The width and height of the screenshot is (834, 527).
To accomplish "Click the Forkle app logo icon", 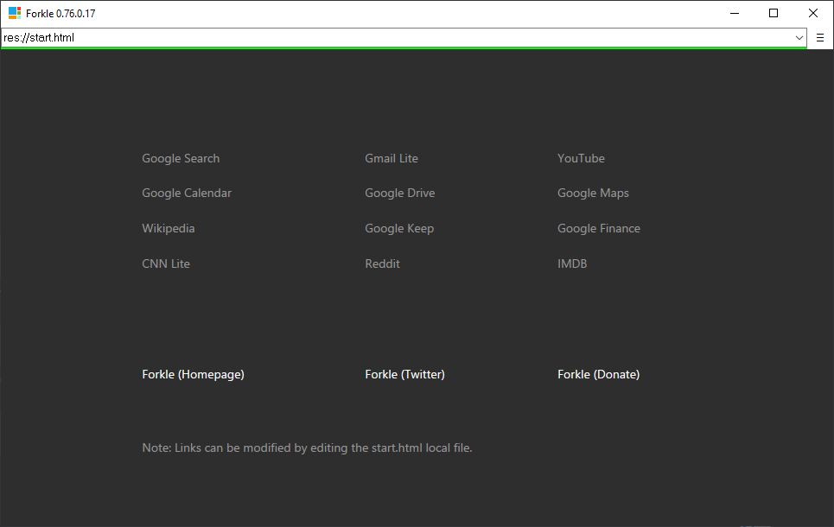I will click(x=15, y=13).
